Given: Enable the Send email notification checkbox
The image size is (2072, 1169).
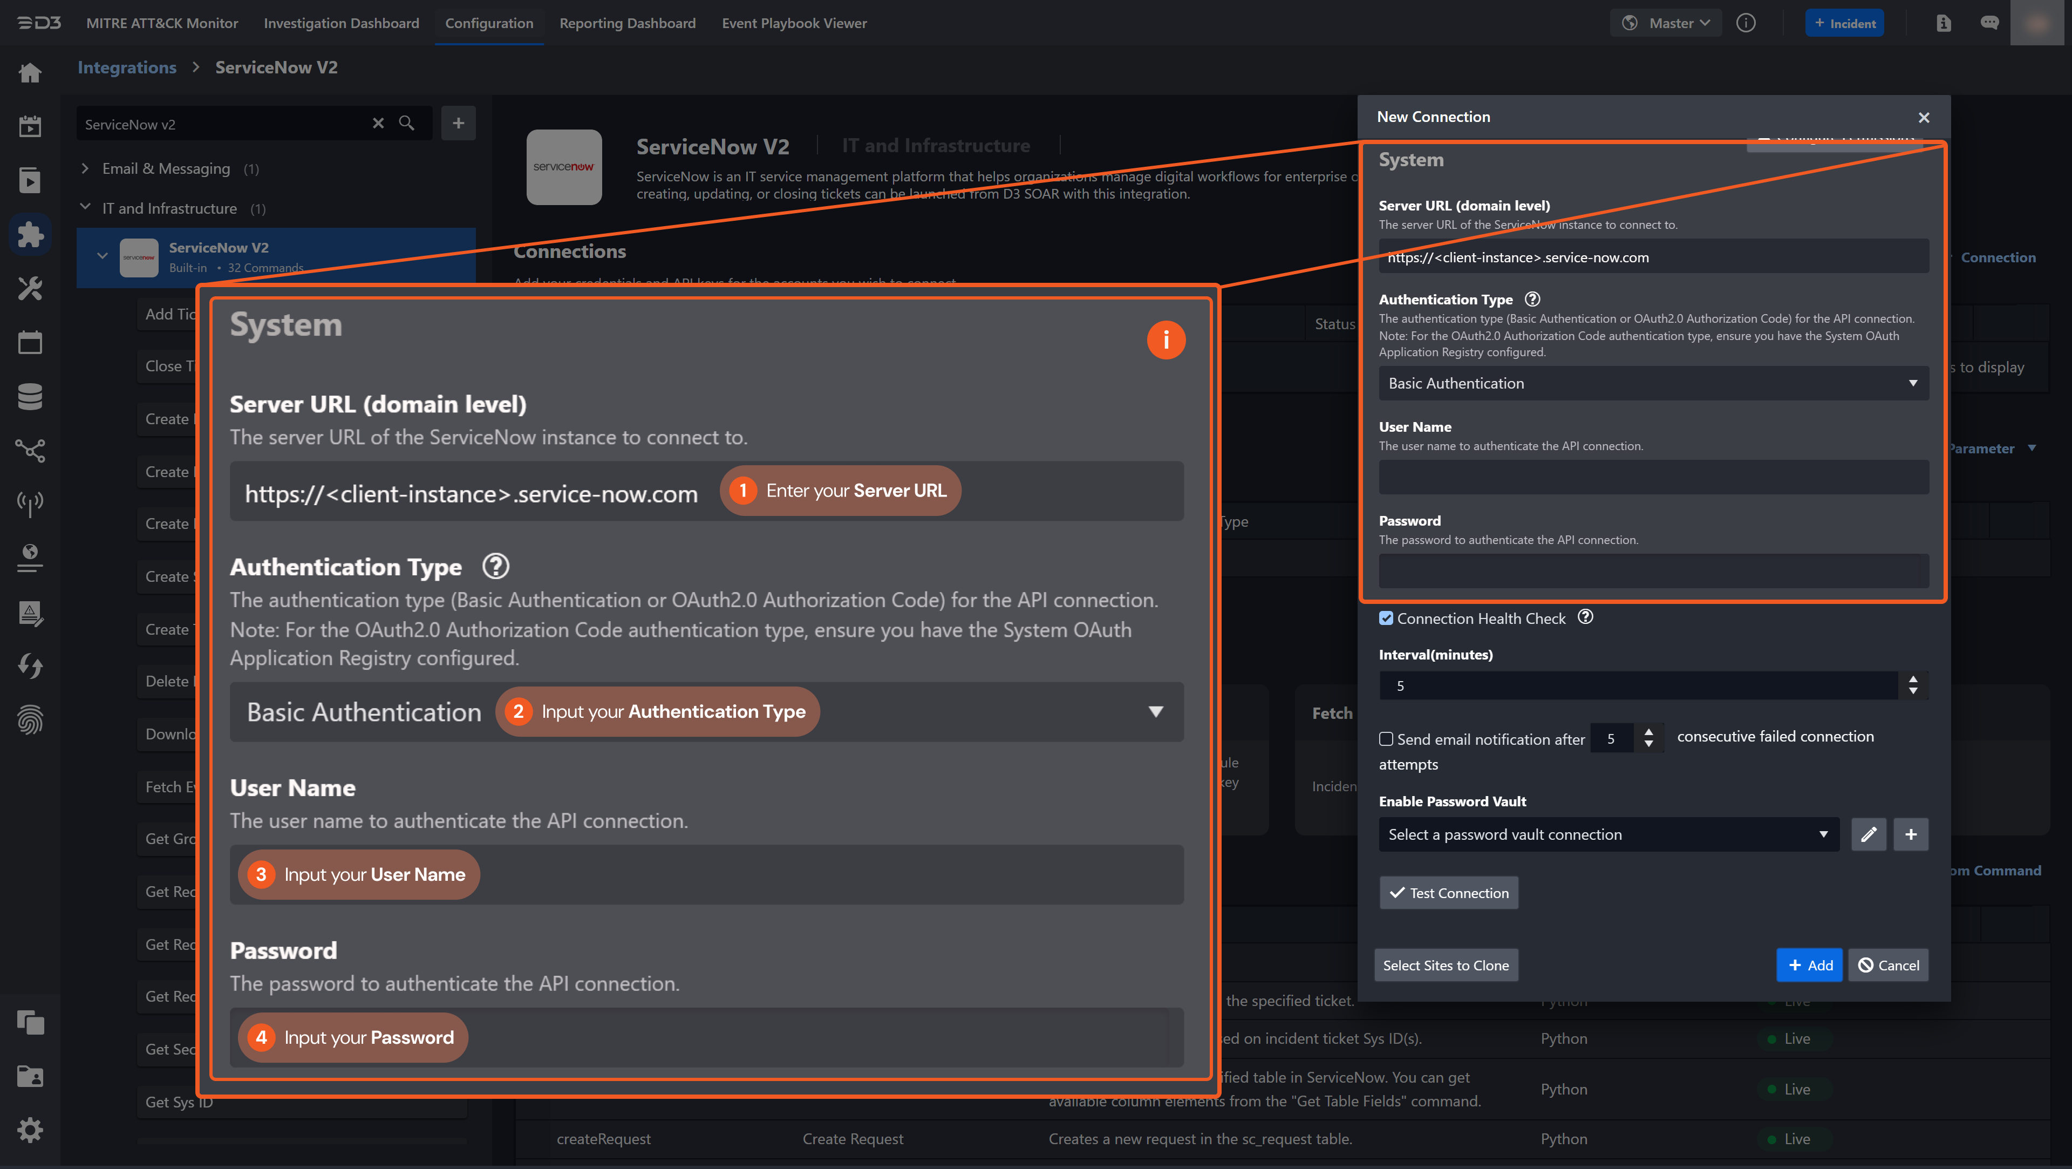Looking at the screenshot, I should [x=1386, y=738].
